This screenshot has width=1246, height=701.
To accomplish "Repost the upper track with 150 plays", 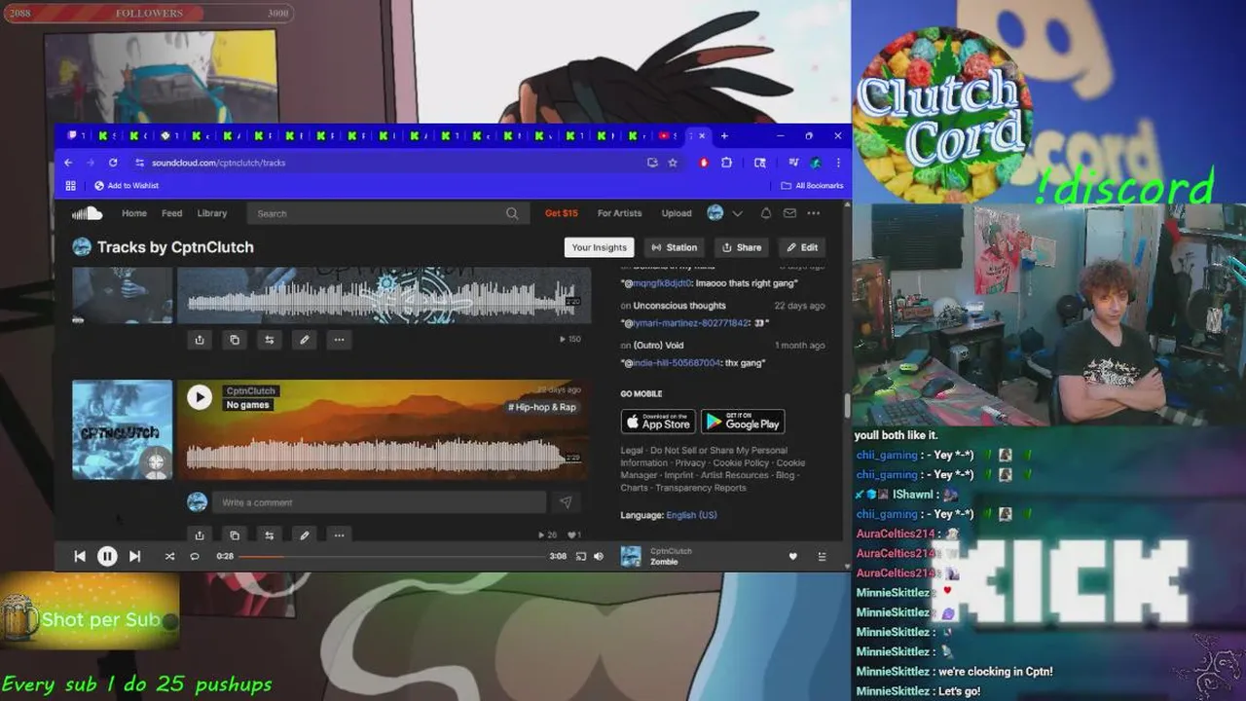I will 270,340.
